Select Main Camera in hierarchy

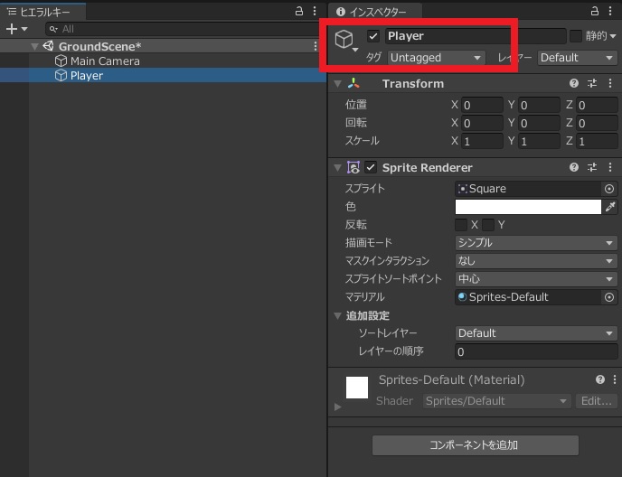[163, 61]
